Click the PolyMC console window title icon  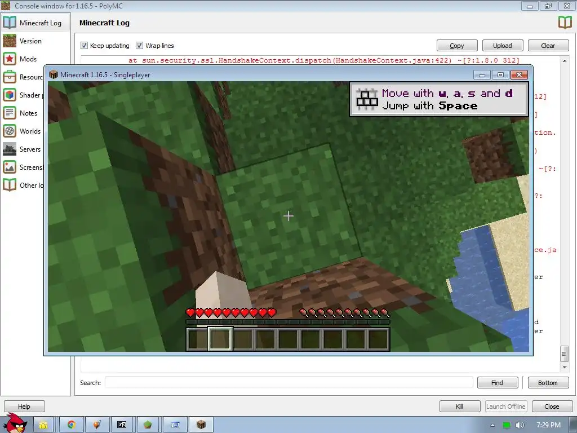6,6
